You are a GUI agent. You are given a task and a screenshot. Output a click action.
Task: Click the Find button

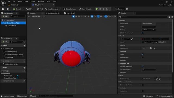(x=40, y=9)
